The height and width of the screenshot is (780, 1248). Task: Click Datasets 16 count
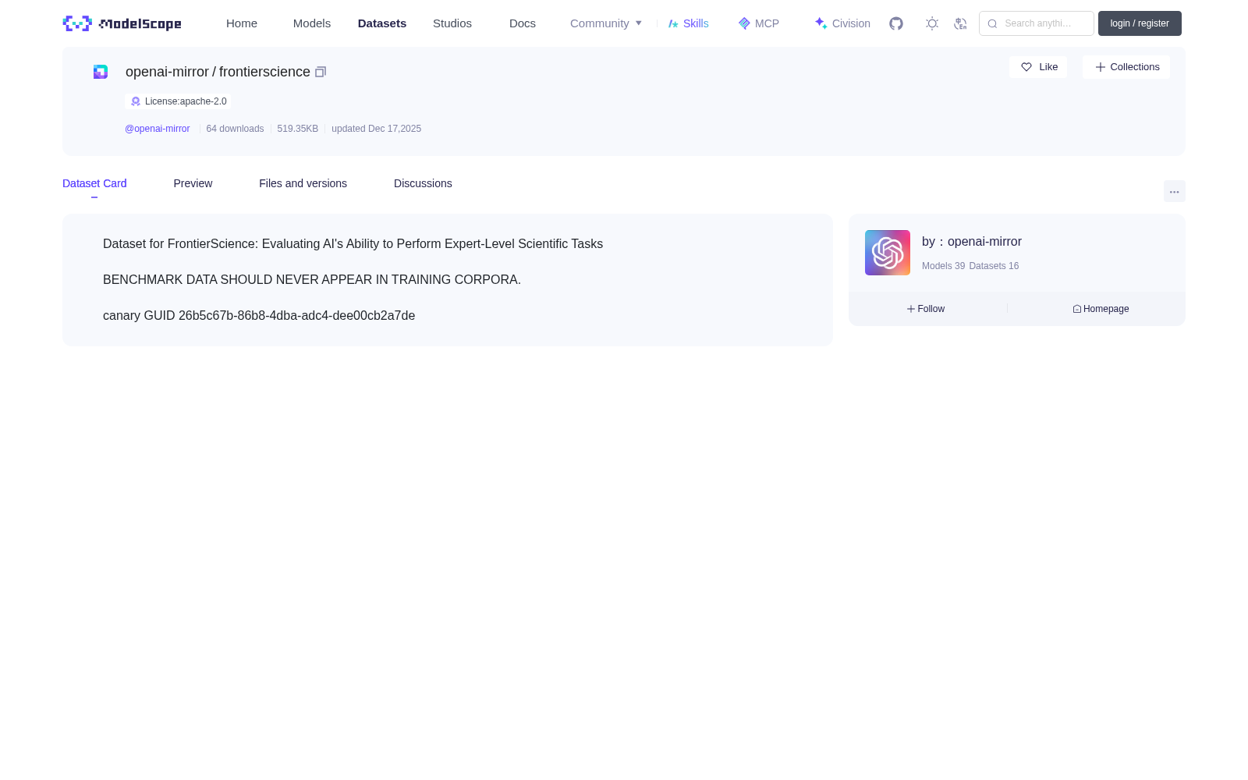[x=994, y=266]
